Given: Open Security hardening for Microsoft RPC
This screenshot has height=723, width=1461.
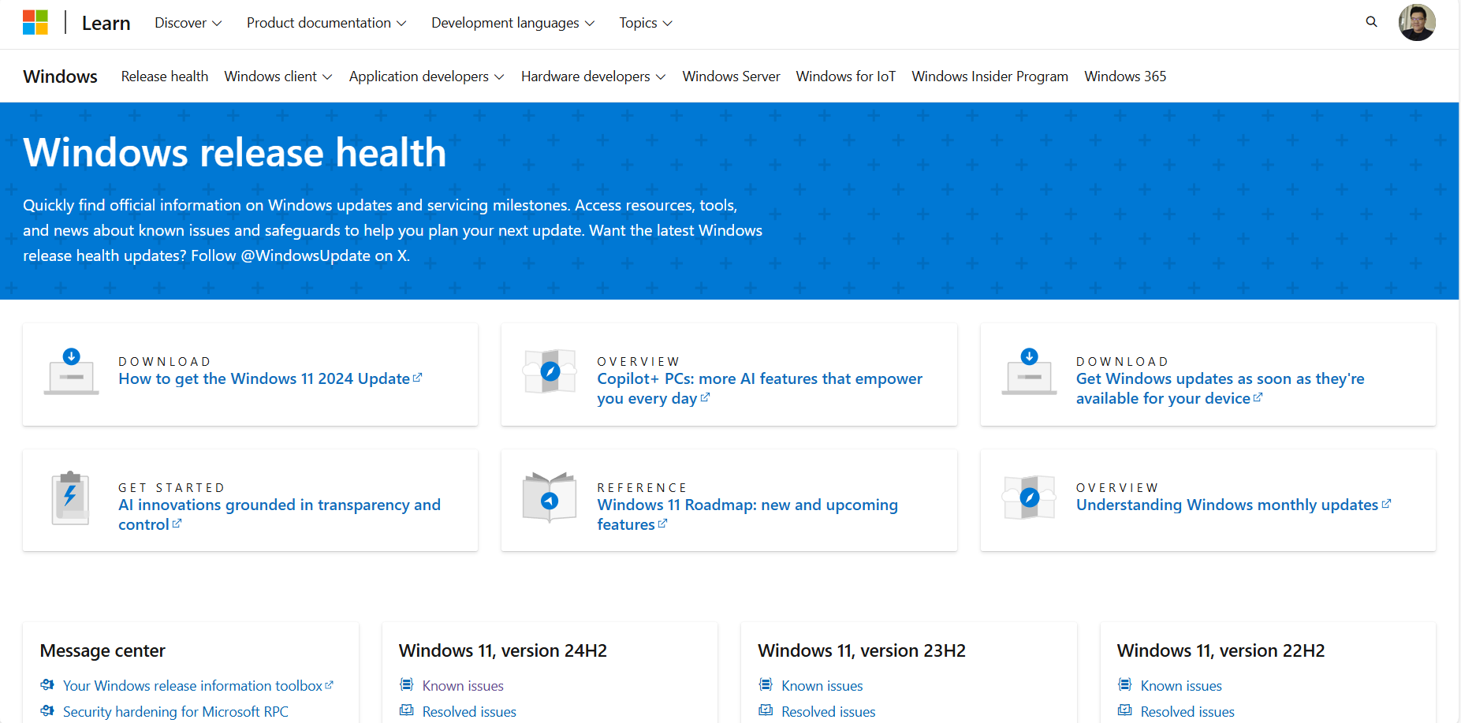Looking at the screenshot, I should (175, 711).
